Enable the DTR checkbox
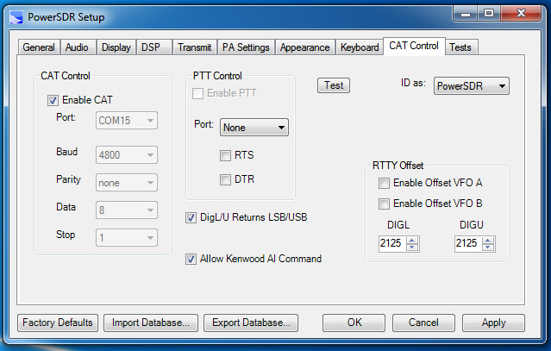551x351 pixels. click(x=225, y=179)
